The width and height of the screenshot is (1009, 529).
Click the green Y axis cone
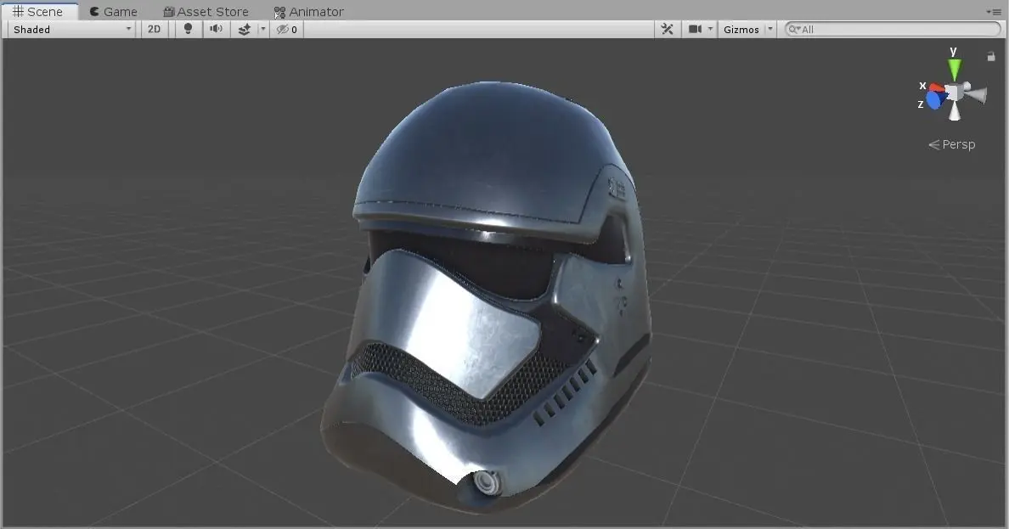pyautogui.click(x=955, y=70)
